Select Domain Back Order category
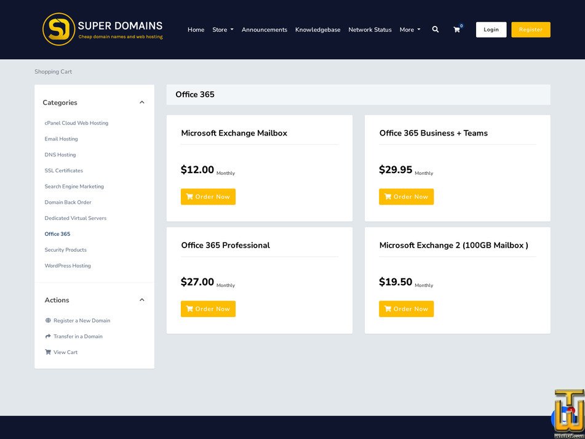 pos(68,203)
